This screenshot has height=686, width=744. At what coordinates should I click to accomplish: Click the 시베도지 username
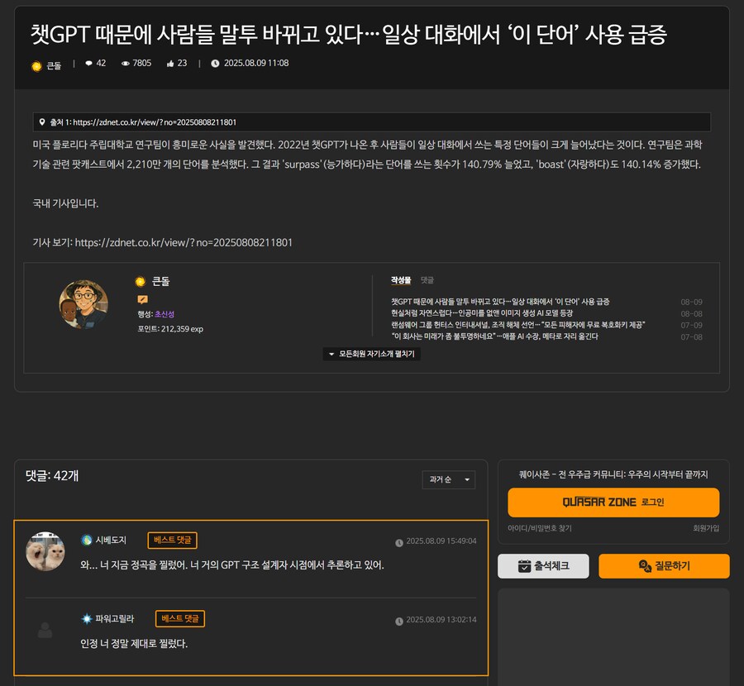click(111, 540)
